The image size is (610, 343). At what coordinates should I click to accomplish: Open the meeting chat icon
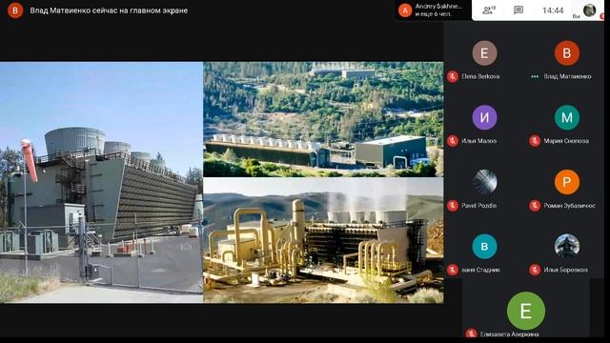click(x=518, y=10)
